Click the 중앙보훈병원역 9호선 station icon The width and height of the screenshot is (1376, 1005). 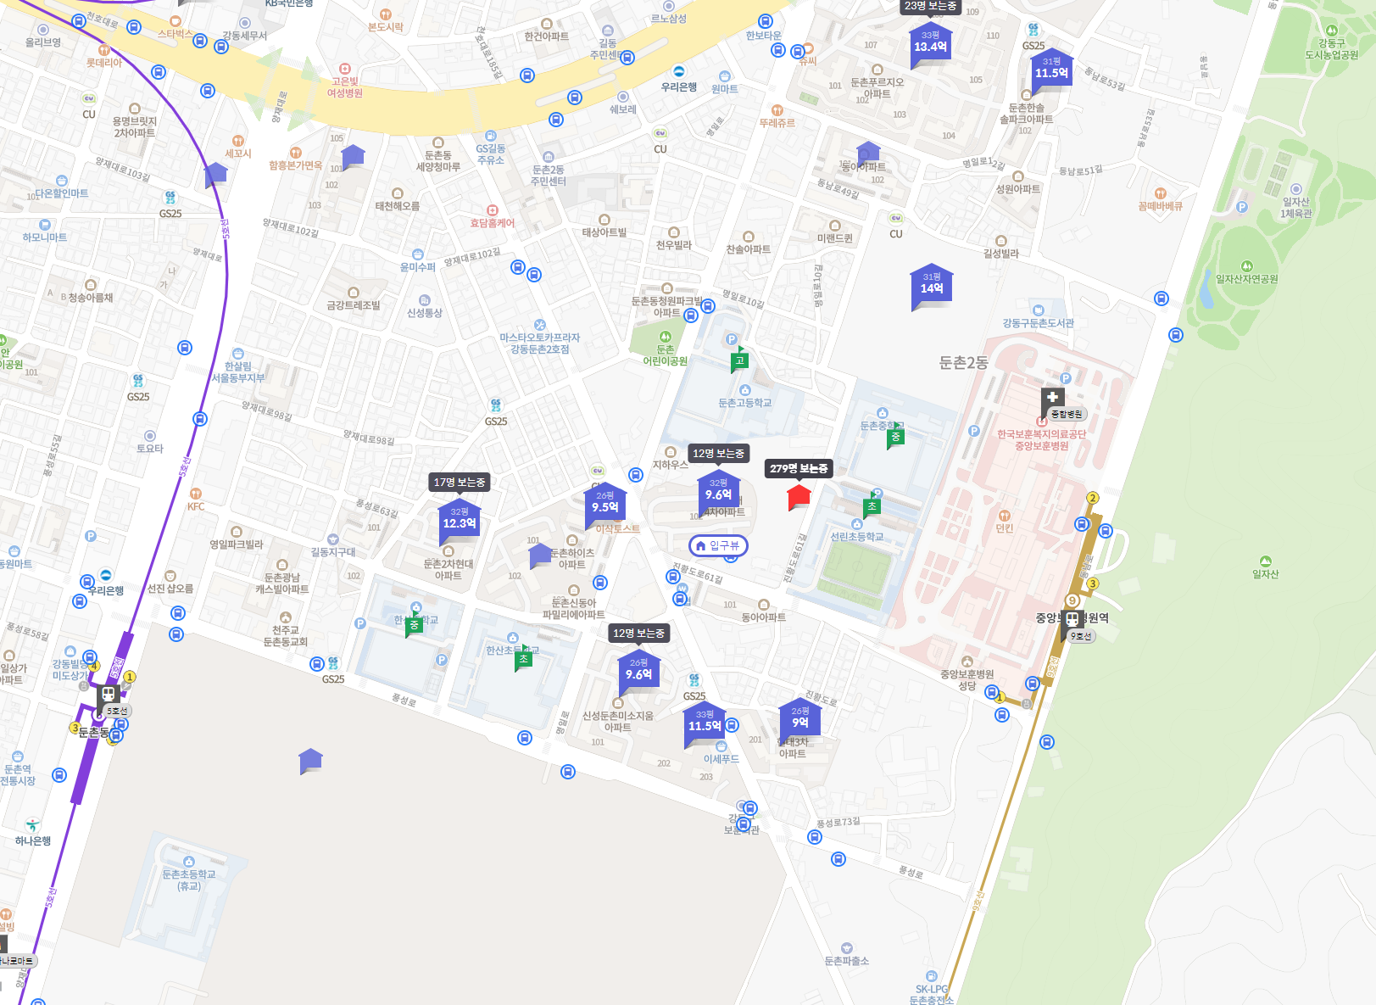pyautogui.click(x=1072, y=619)
